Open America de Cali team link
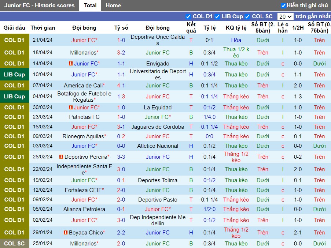Image resolution: width=331 pixels, height=248 pixels. point(83,86)
